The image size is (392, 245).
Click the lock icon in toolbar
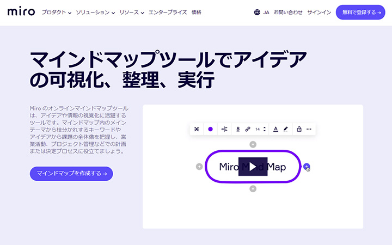299,129
